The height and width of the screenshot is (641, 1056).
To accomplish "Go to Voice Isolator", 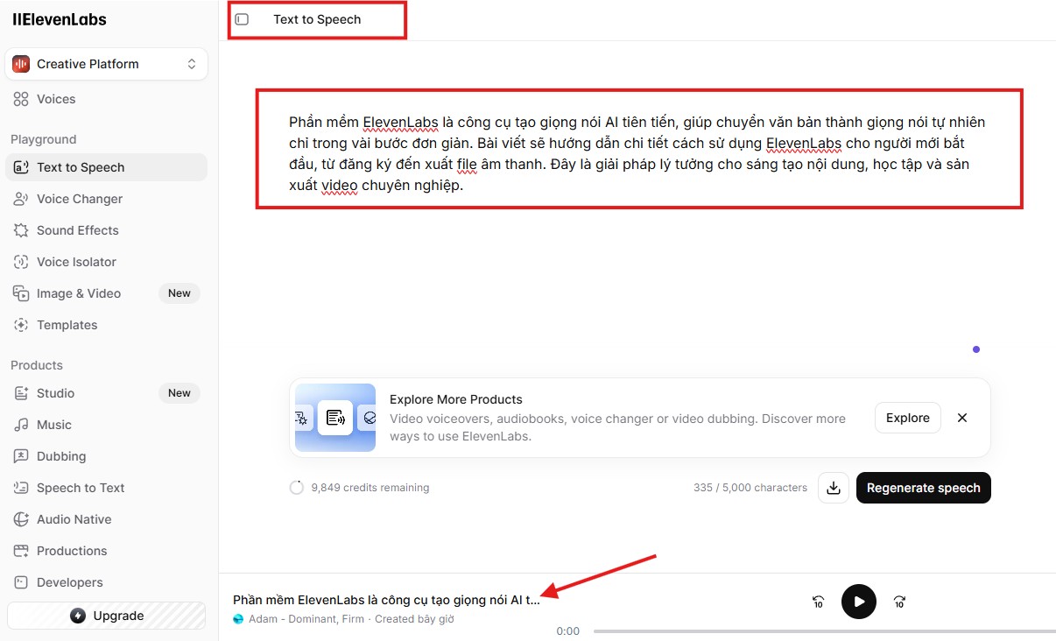I will (76, 262).
